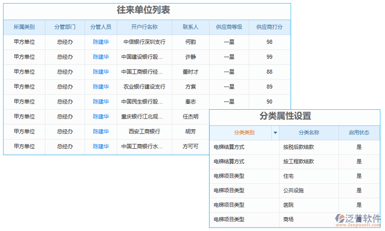Open the 陈建华 link for 中信银行深圳支行 row

101,42
